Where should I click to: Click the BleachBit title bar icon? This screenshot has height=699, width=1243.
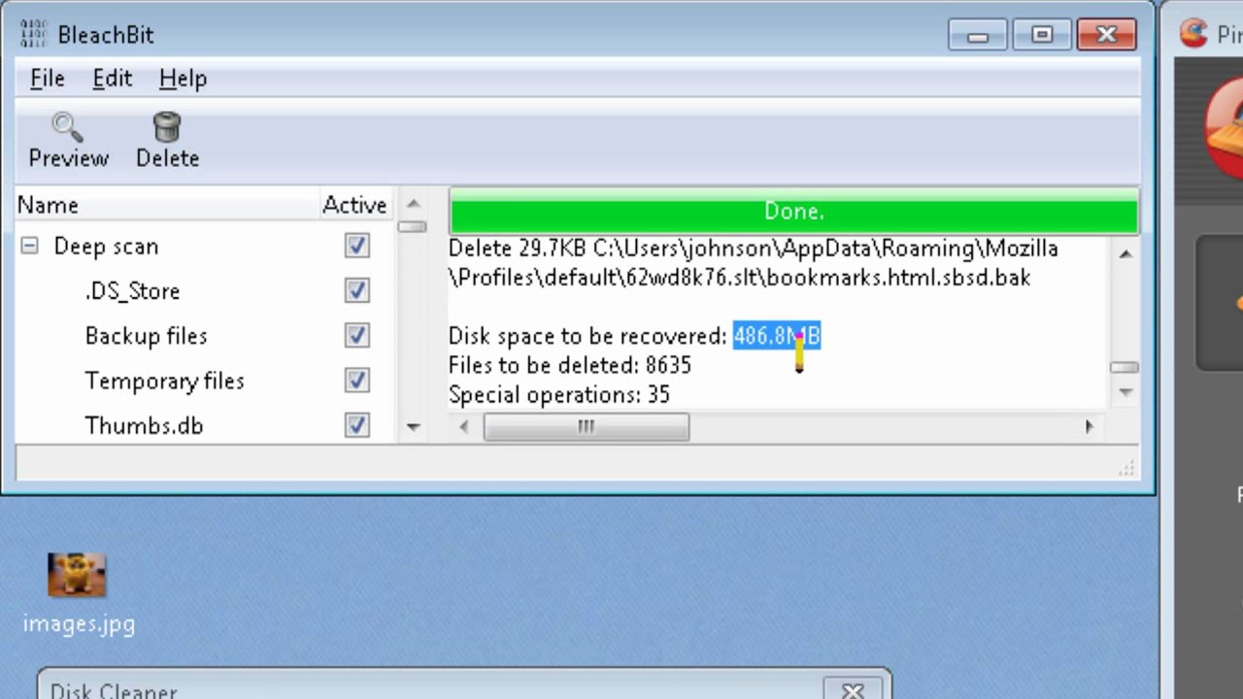32,35
